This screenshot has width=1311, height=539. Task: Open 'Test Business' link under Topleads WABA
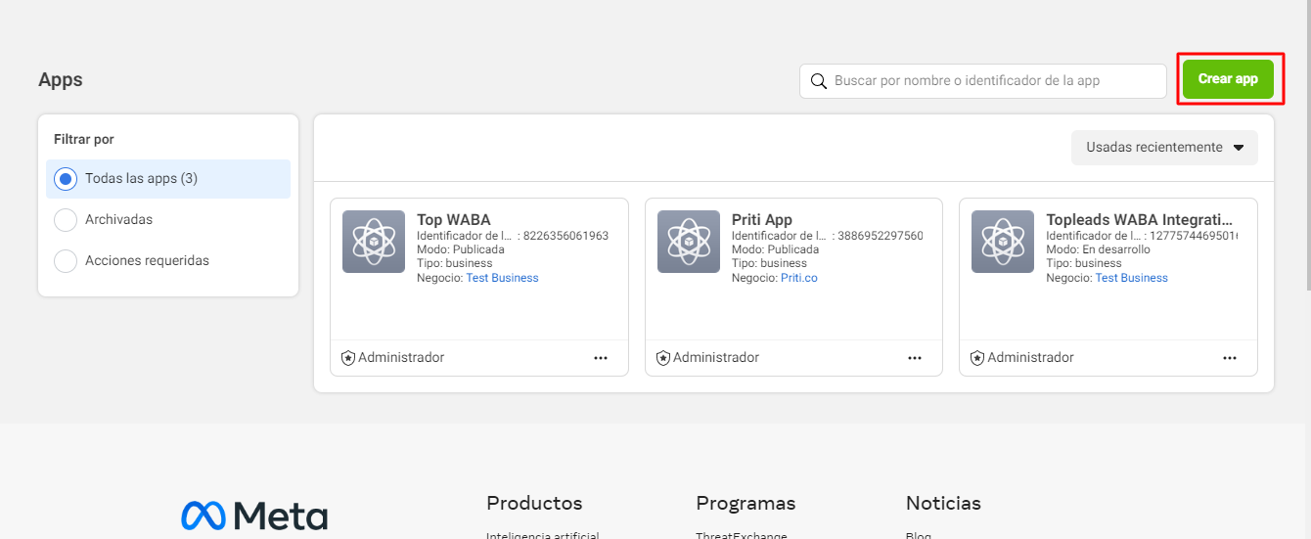1131,278
